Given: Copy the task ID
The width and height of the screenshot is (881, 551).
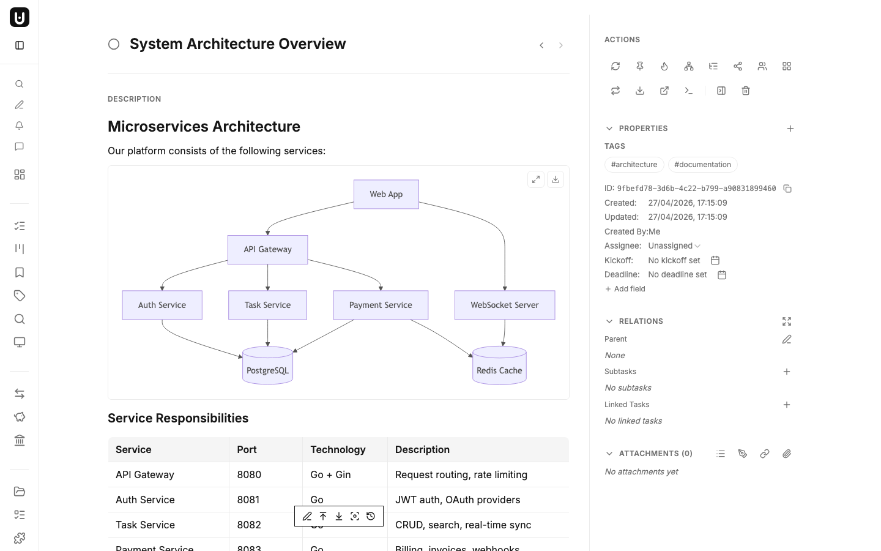Looking at the screenshot, I should click(x=787, y=189).
